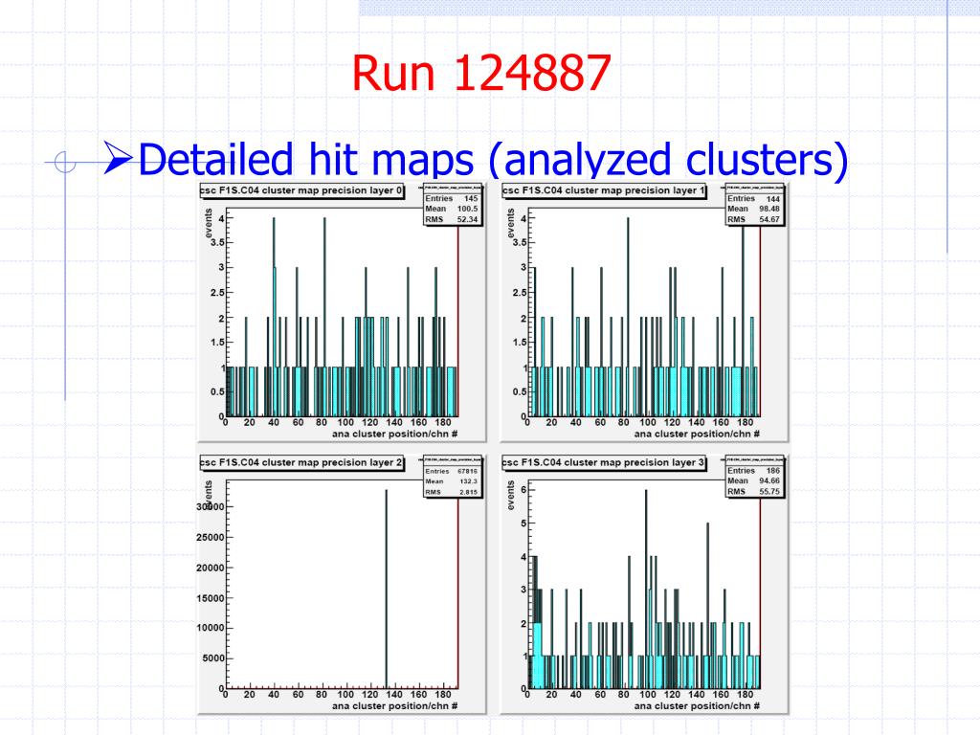Click the 'events' y-axis label of layer 3
980x735 pixels.
[x=511, y=496]
